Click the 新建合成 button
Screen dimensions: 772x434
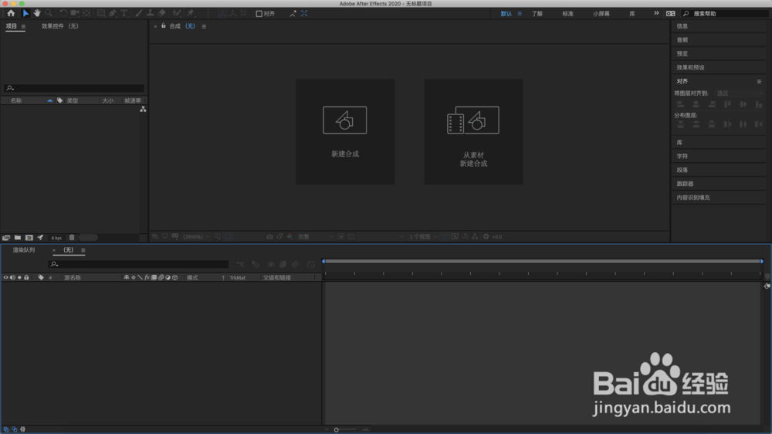coord(345,131)
